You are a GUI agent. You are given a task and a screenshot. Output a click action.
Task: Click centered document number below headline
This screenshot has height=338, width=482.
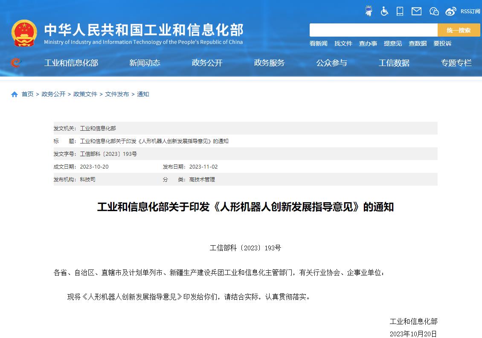pyautogui.click(x=245, y=248)
